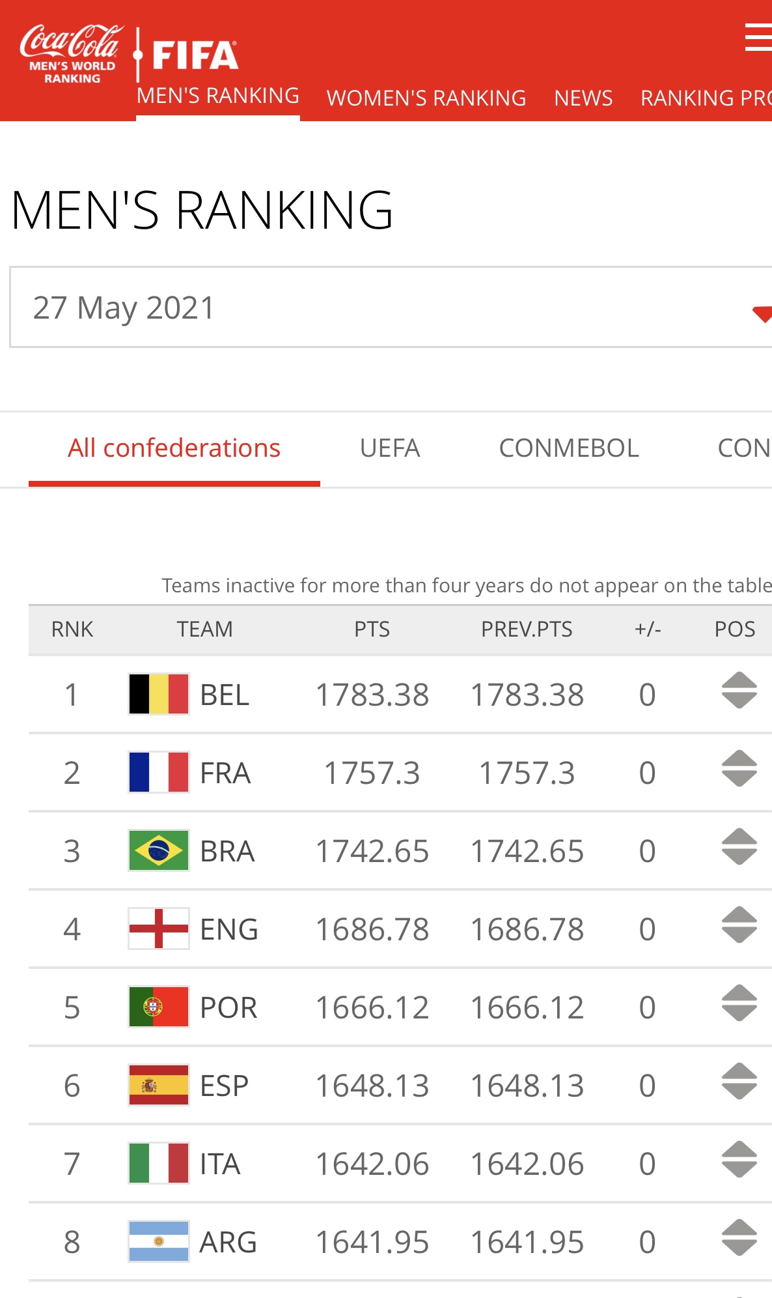Open the hamburger menu icon
Image resolution: width=772 pixels, height=1298 pixels.
click(x=759, y=37)
